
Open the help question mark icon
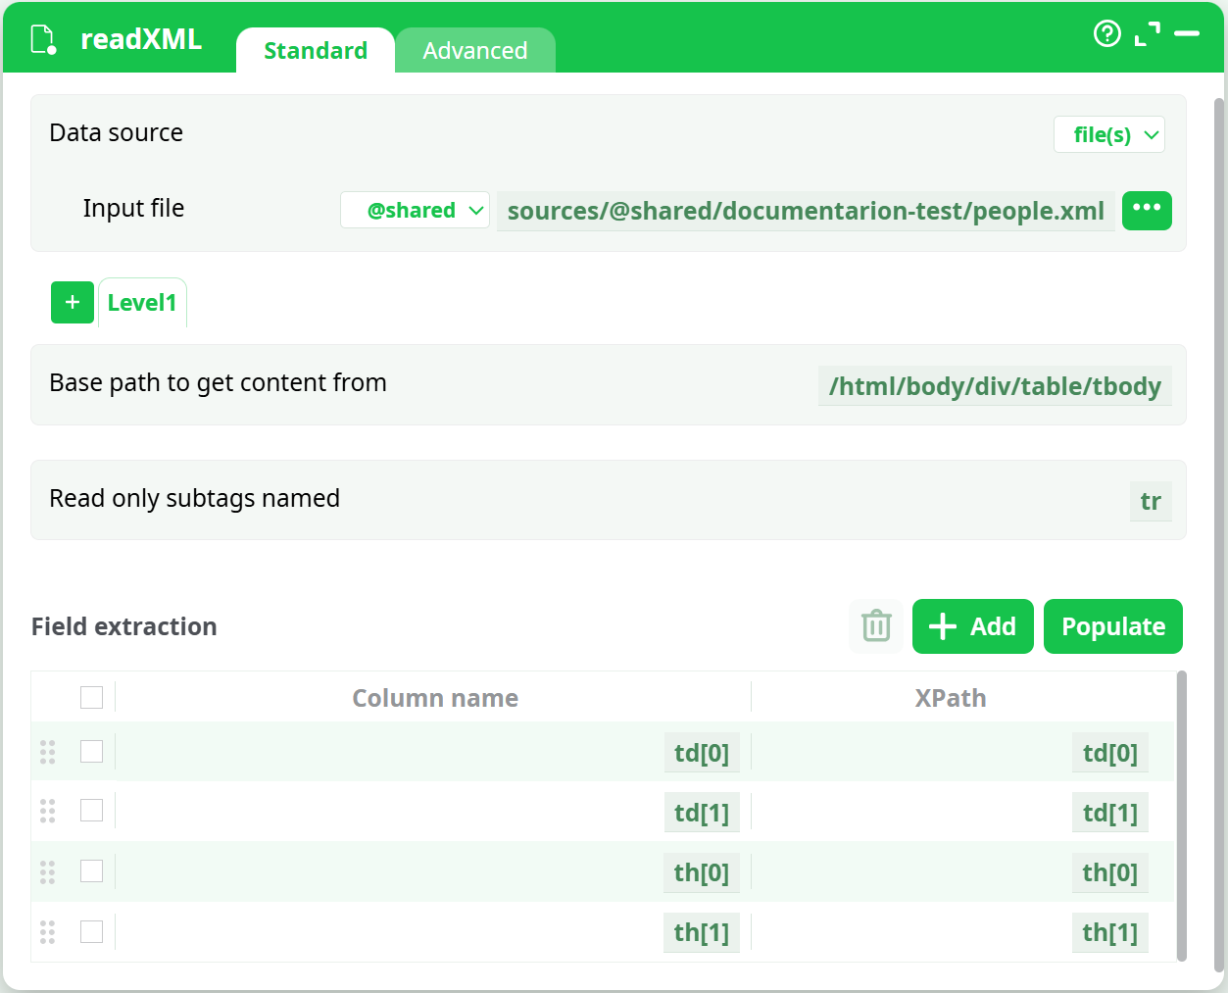tap(1106, 34)
